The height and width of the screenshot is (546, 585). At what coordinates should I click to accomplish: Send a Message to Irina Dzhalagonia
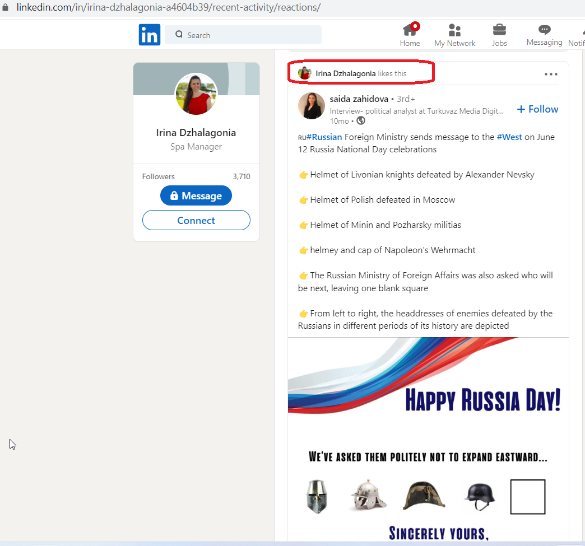196,195
